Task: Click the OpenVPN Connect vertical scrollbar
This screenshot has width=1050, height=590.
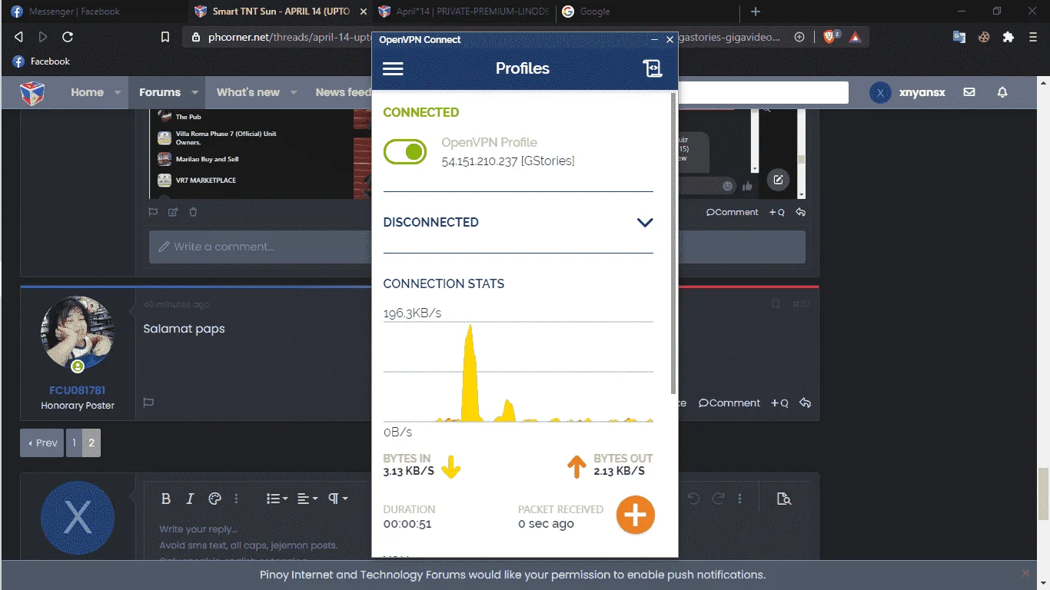Action: (673, 244)
